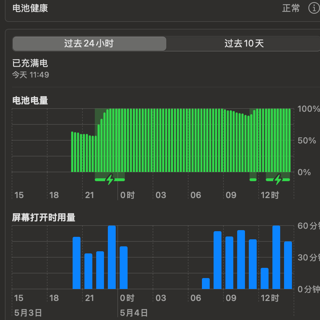Click the 50% battery axis label

pos(307,140)
